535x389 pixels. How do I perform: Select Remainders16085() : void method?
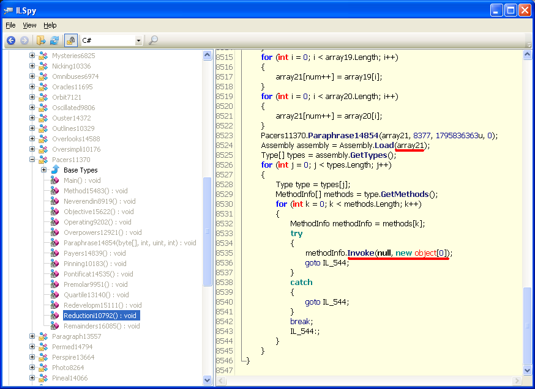[102, 326]
